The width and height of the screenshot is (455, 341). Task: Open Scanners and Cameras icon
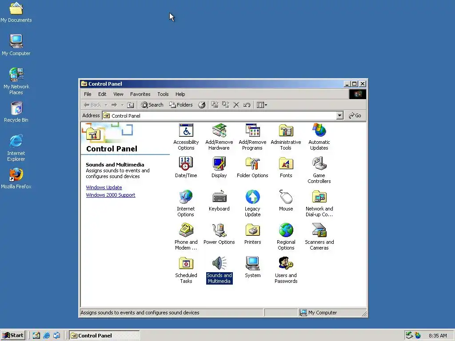pos(319,237)
